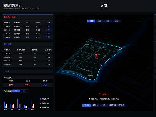The width and height of the screenshot is (156, 117).
Task: Click the bell icon beside the water alert message
Action: click(90, 99)
